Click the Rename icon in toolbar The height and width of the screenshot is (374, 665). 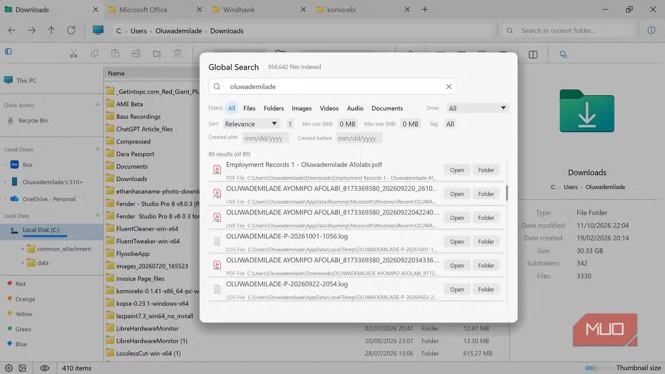pos(136,54)
